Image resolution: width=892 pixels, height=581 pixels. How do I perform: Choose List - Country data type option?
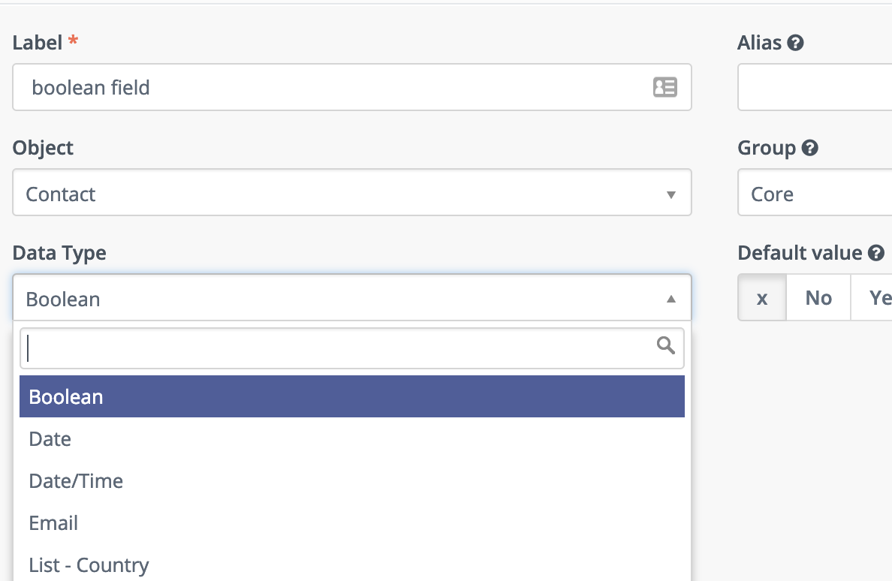(352, 565)
